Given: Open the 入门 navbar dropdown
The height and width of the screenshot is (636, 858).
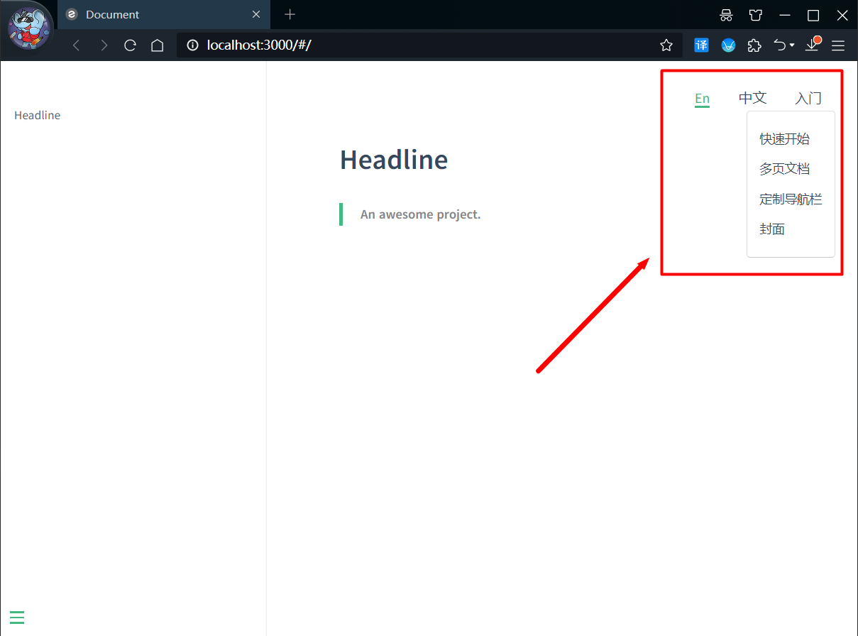Looking at the screenshot, I should (808, 98).
